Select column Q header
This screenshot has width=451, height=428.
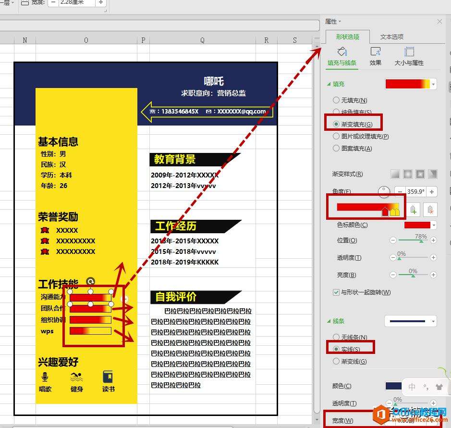pyautogui.click(x=202, y=40)
